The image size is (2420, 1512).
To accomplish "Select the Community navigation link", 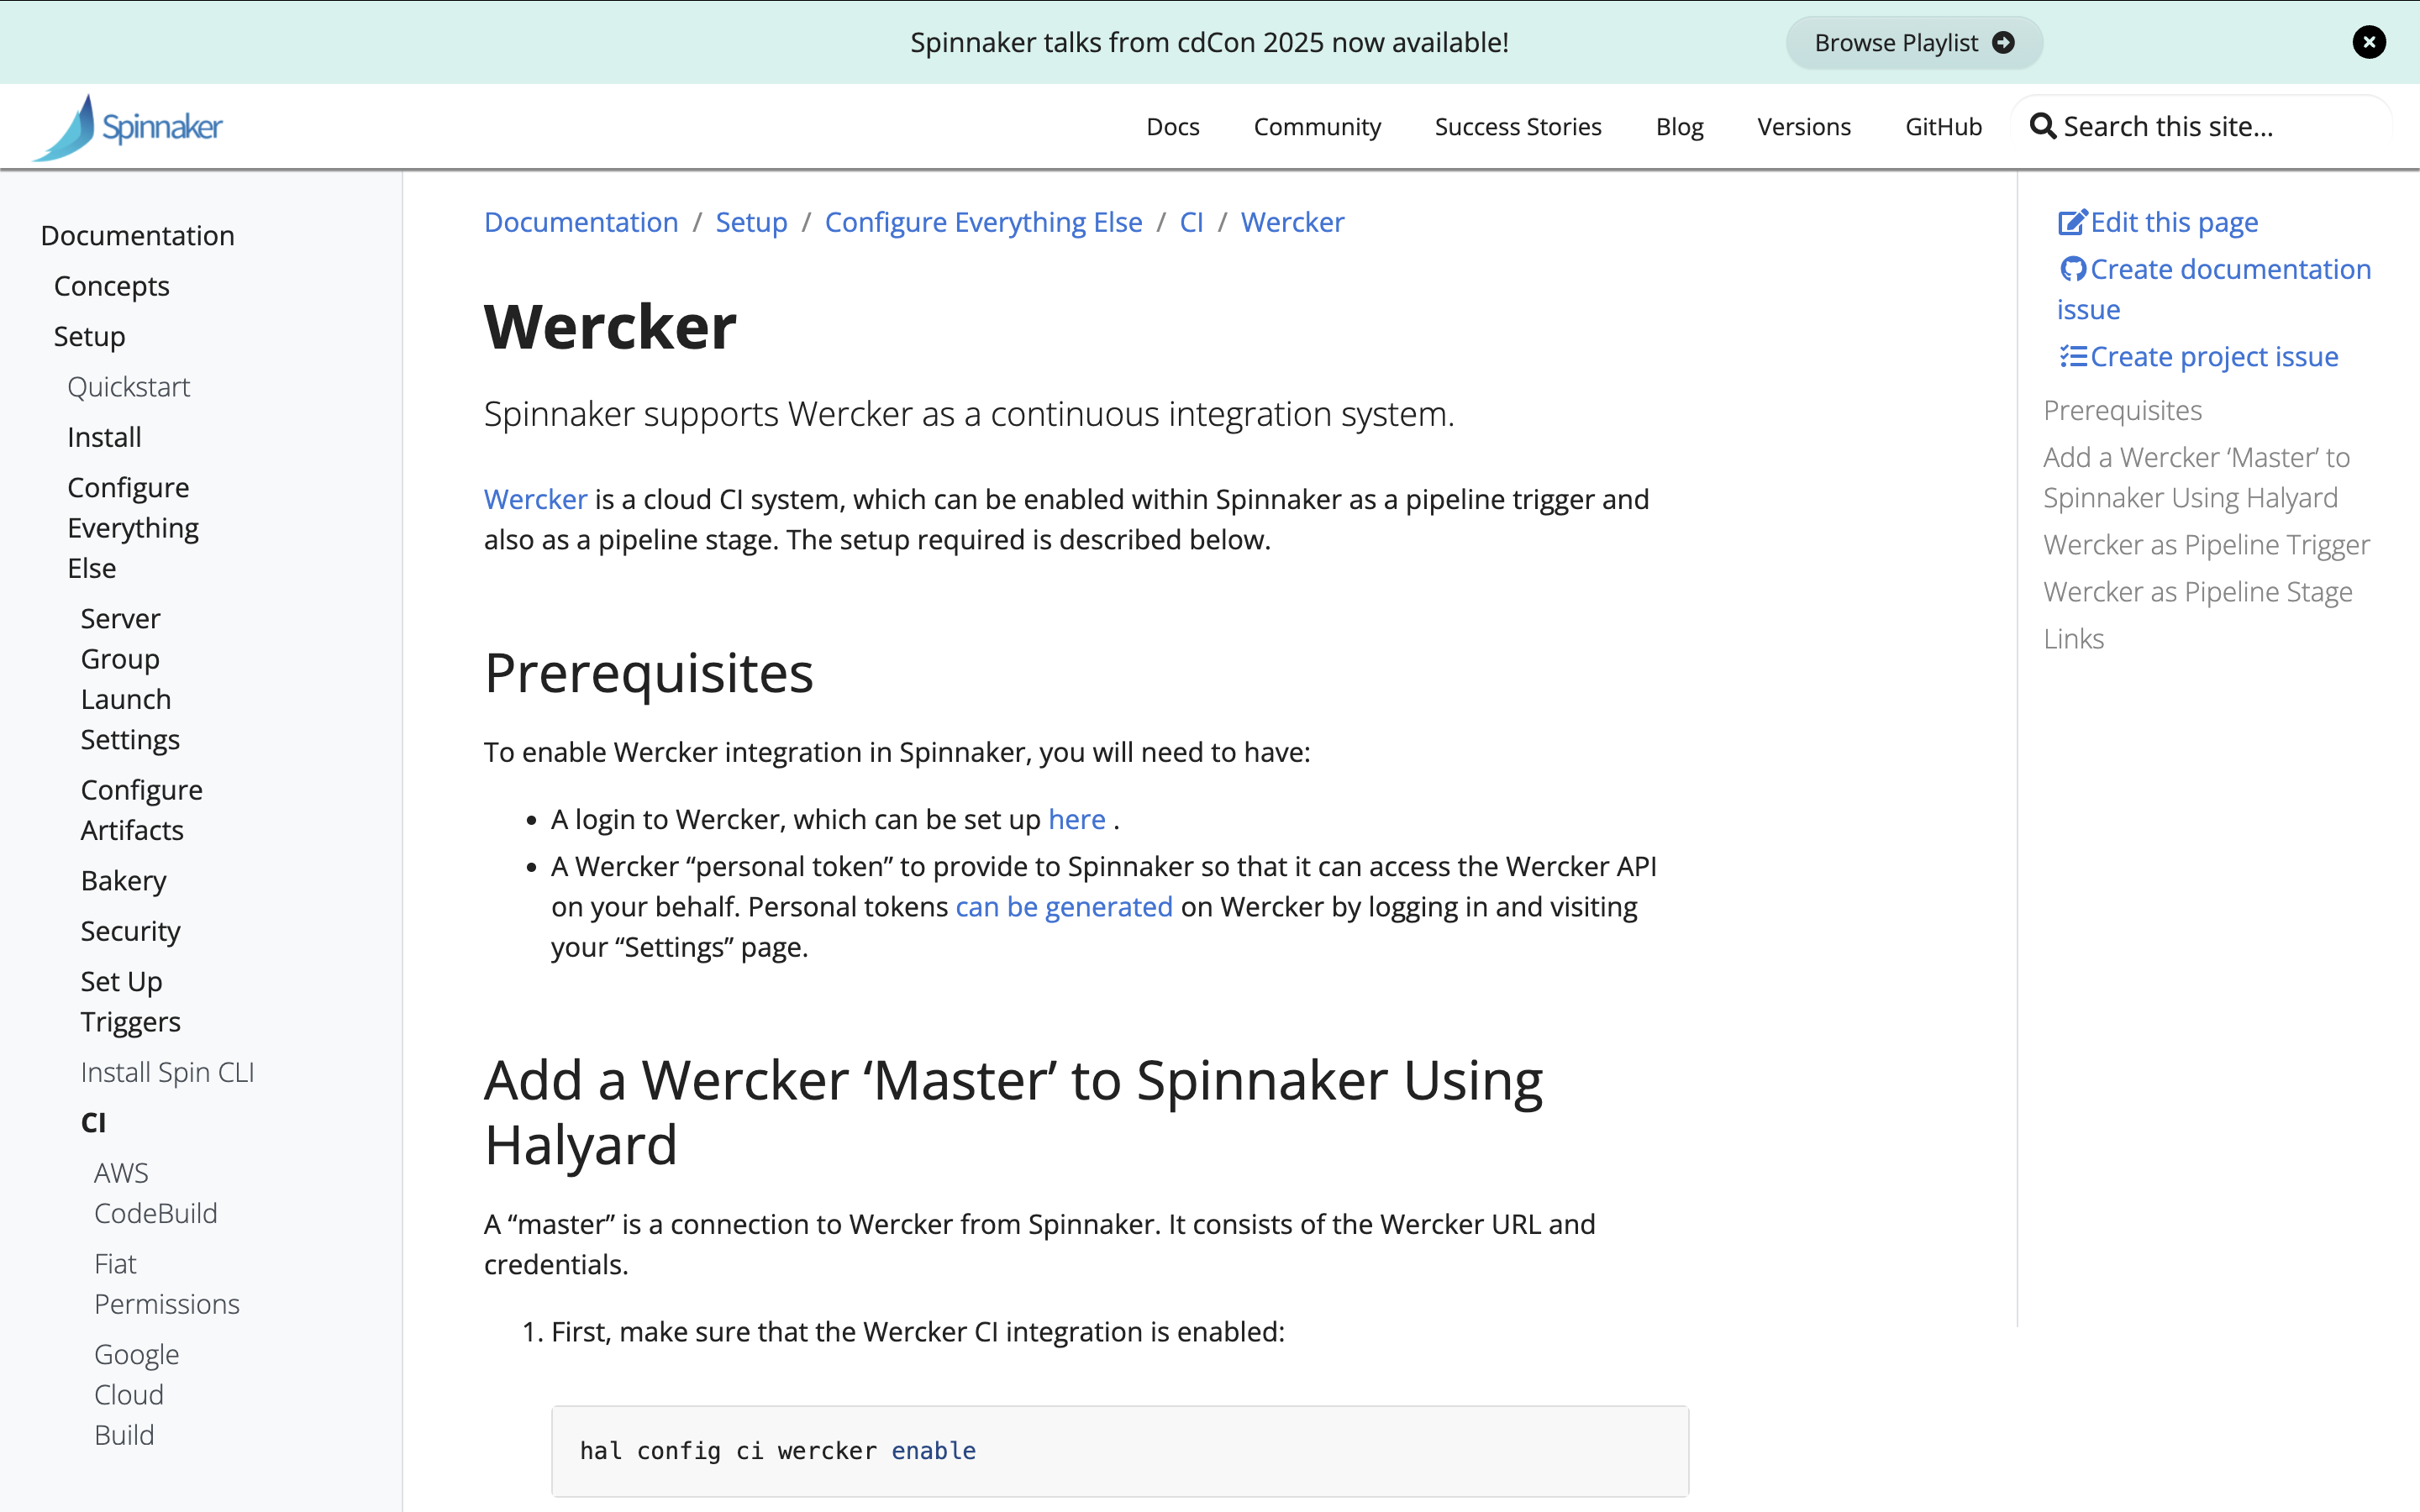I will click(x=1317, y=126).
